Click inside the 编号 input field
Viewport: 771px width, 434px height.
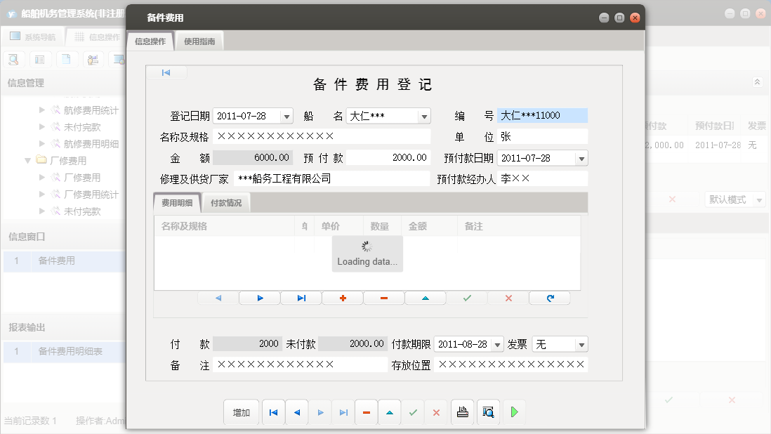542,115
